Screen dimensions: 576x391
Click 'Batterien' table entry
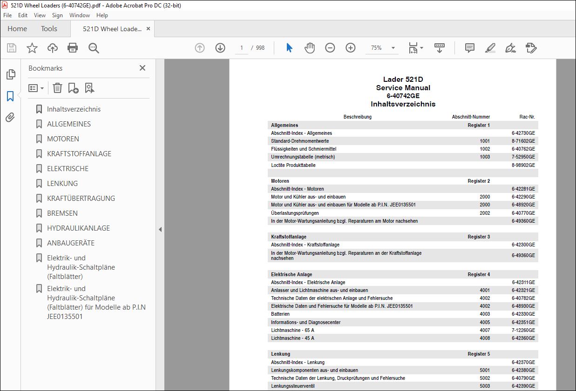coord(280,314)
